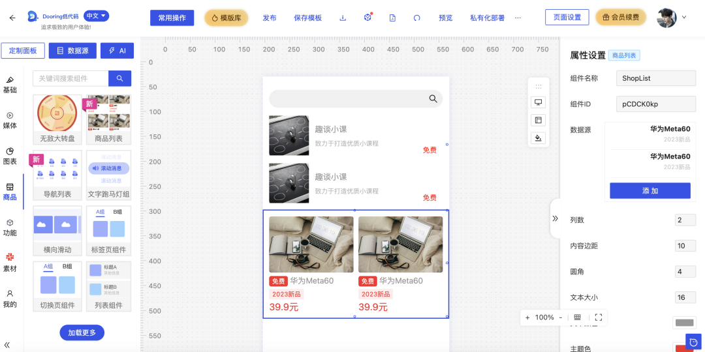This screenshot has width=705, height=352.
Task: Open the AI assistant button
Action: (x=117, y=51)
